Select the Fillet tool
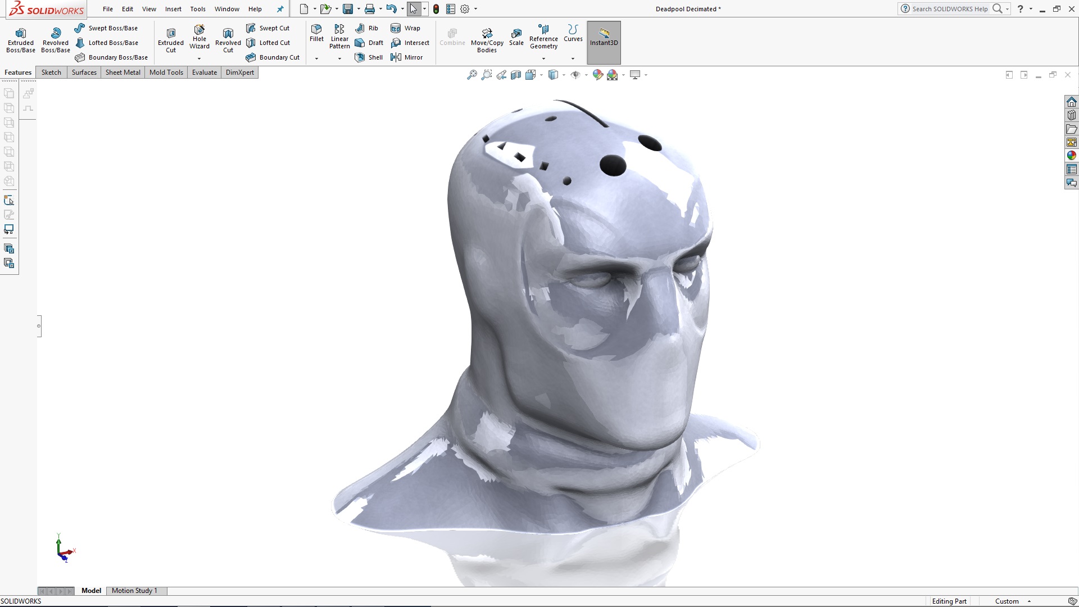 pos(316,35)
